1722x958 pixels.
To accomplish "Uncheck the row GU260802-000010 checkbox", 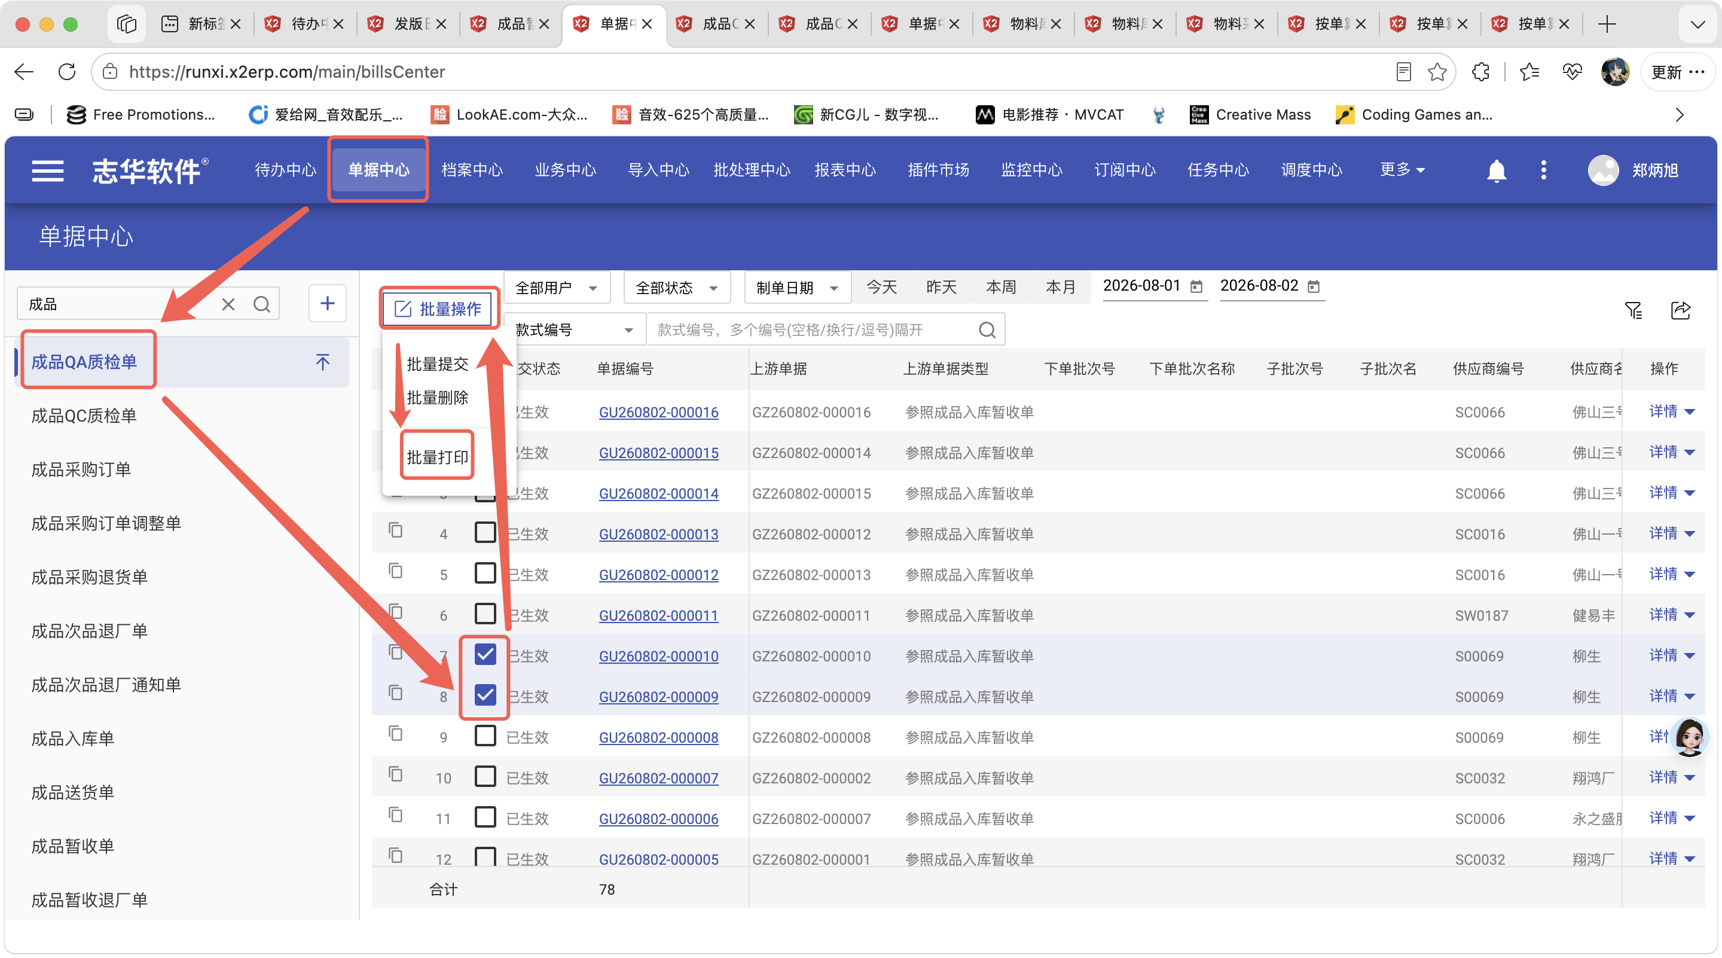I will coord(486,654).
